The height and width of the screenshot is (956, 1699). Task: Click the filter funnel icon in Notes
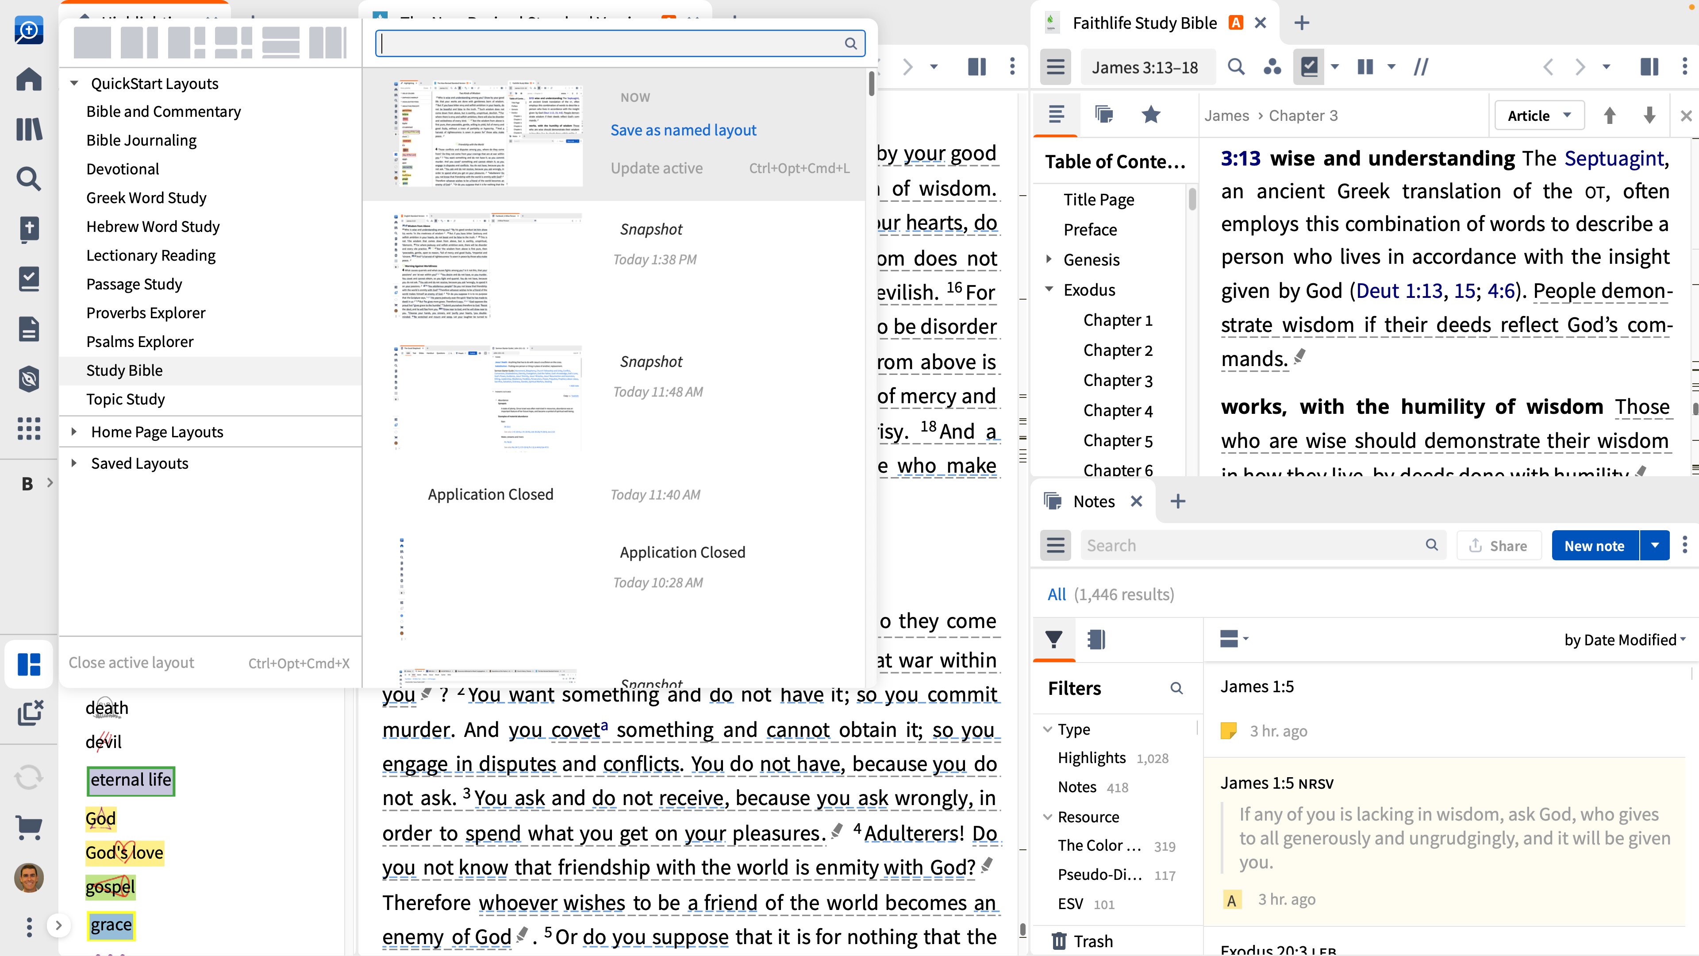[1053, 639]
